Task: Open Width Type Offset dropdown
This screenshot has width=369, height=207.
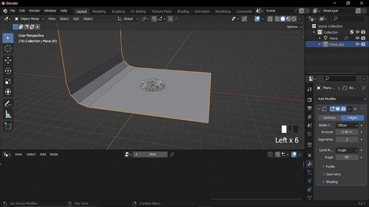Action: 347,125
